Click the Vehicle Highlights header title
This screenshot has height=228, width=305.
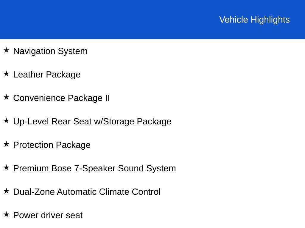click(x=254, y=20)
